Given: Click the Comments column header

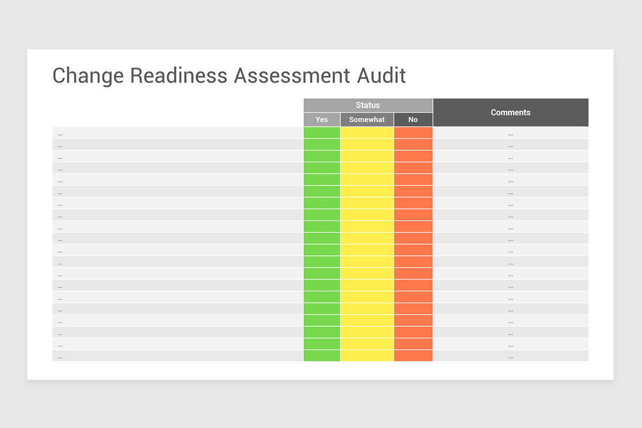Looking at the screenshot, I should [510, 112].
